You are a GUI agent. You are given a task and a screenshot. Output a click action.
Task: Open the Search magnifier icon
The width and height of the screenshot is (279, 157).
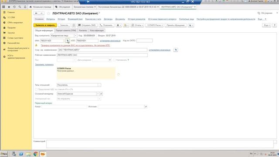[20, 7]
